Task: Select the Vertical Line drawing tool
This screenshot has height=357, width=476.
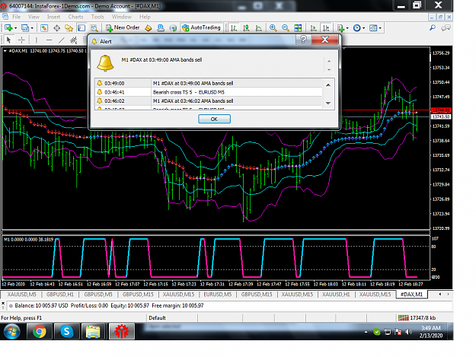Action: 37,40
